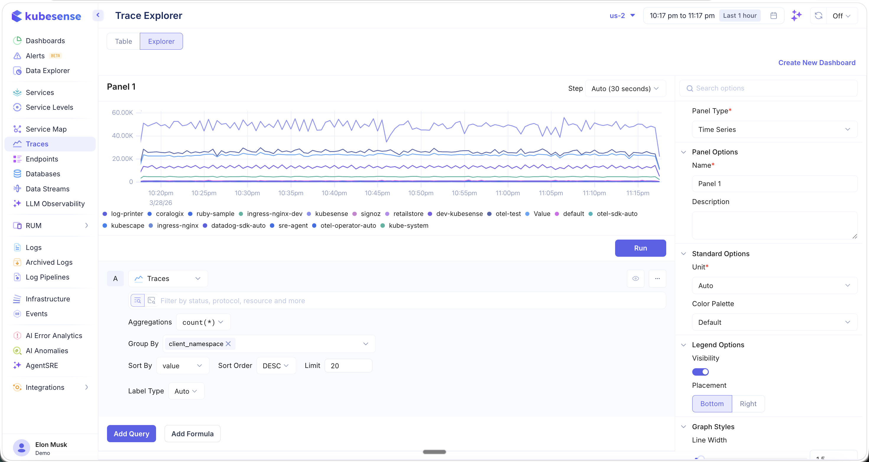Image resolution: width=869 pixels, height=462 pixels.
Task: Select the Service Map icon
Action: pos(17,129)
